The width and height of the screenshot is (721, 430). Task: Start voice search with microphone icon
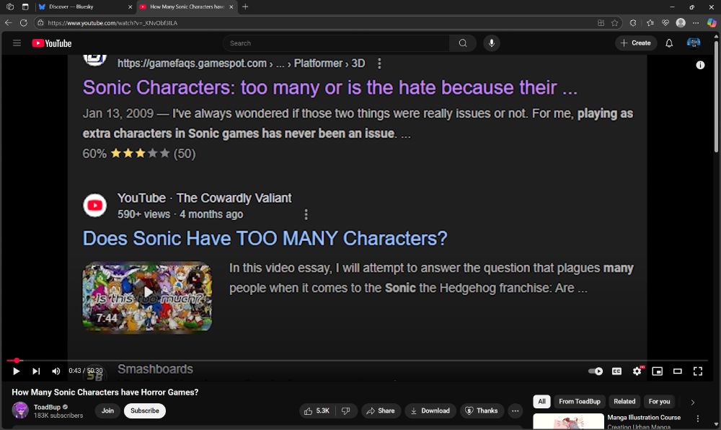492,43
